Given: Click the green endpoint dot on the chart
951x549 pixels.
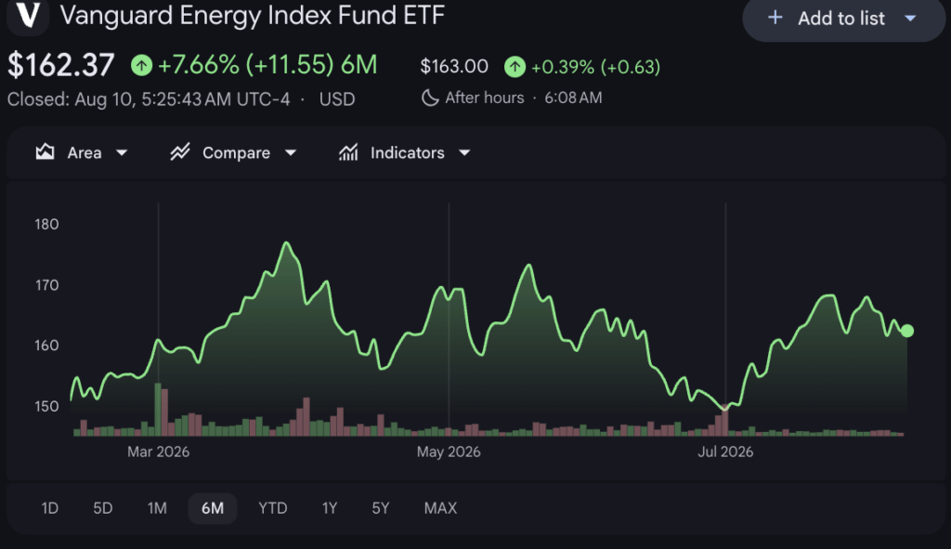Looking at the screenshot, I should (906, 331).
